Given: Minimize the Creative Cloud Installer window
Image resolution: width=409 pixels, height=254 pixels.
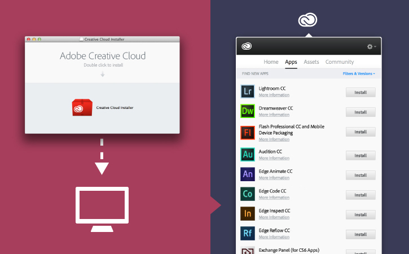Looking at the screenshot, I should click(x=34, y=39).
